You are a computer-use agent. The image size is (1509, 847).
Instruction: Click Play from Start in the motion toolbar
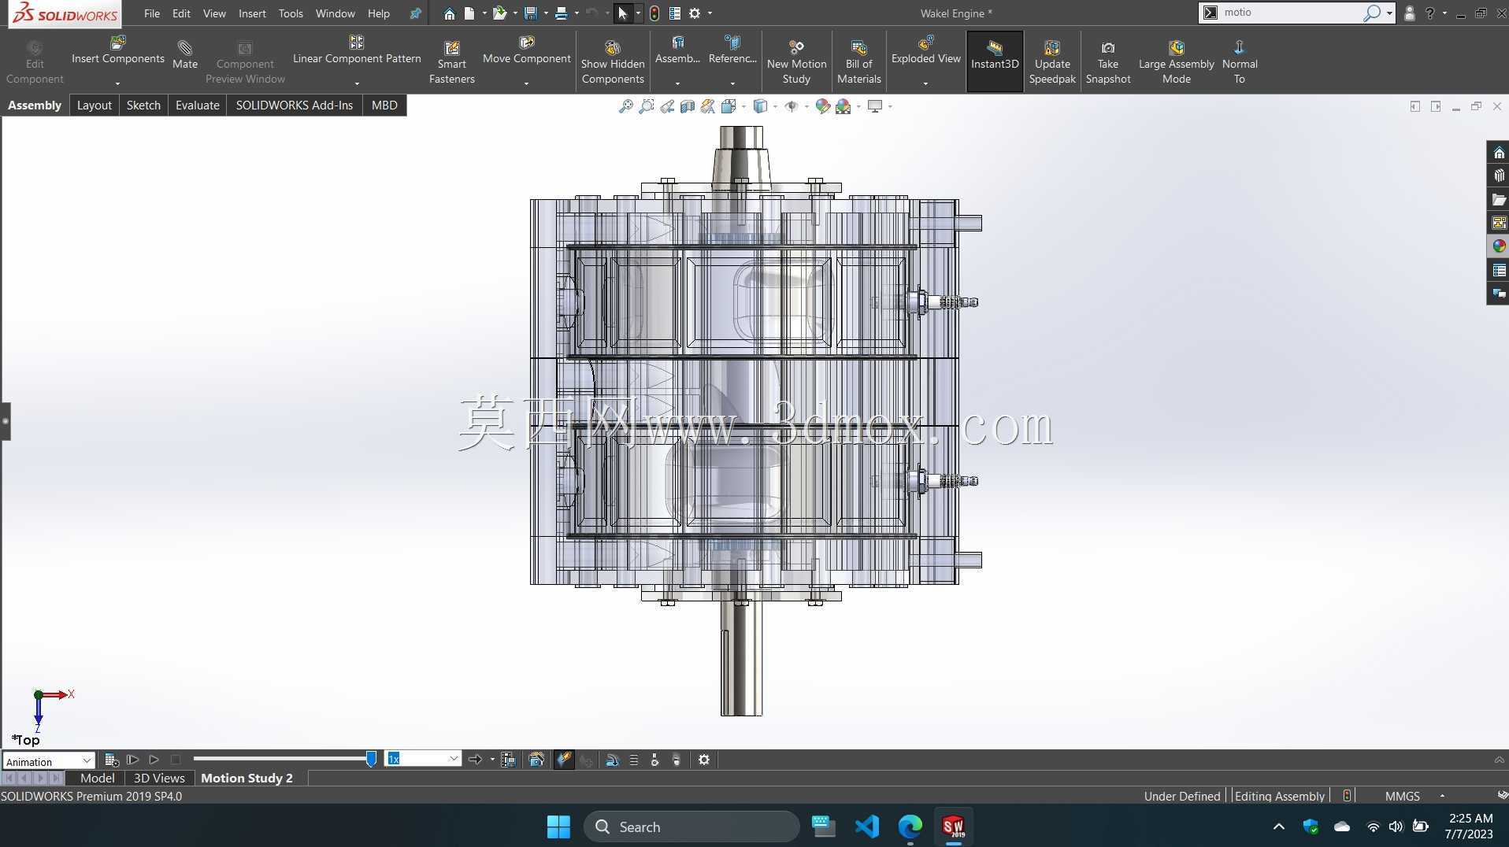pos(132,760)
